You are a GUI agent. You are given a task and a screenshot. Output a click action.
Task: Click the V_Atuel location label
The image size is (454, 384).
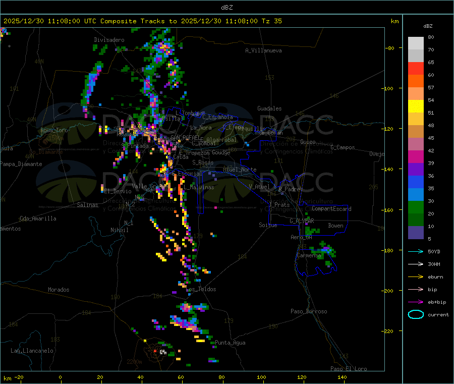pos(259,187)
